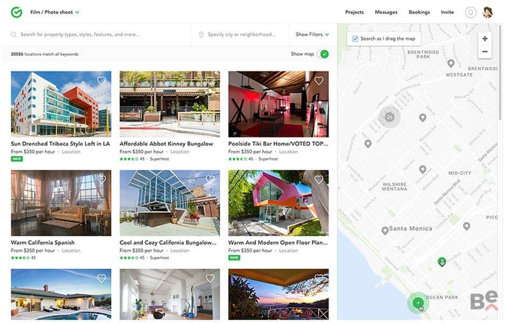
Task: Click the map zoom in plus button
Action: (485, 39)
